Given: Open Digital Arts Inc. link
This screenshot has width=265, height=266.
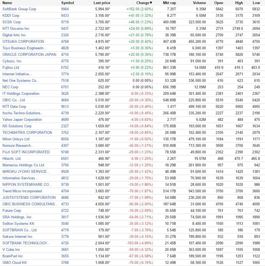Looking at the screenshot, I should pos(14,35).
